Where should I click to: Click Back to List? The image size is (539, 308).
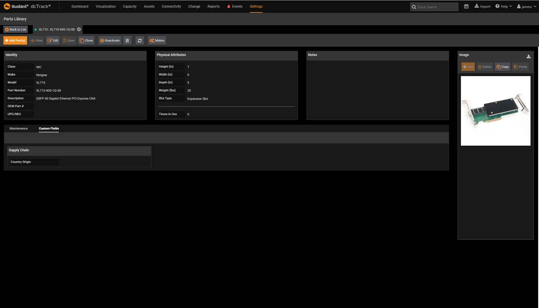(x=16, y=29)
